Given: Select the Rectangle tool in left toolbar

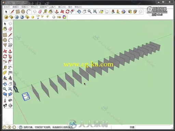Looking at the screenshot, I should pyautogui.click(x=5, y=35).
